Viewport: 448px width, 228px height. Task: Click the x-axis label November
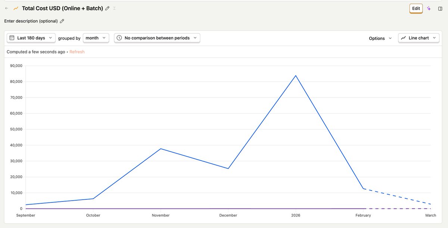point(161,215)
